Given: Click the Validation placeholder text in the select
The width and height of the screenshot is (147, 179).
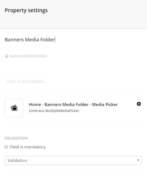Looking at the screenshot, I should [17, 160].
